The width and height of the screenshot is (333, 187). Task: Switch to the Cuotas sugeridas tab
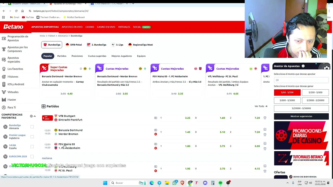coord(97,56)
